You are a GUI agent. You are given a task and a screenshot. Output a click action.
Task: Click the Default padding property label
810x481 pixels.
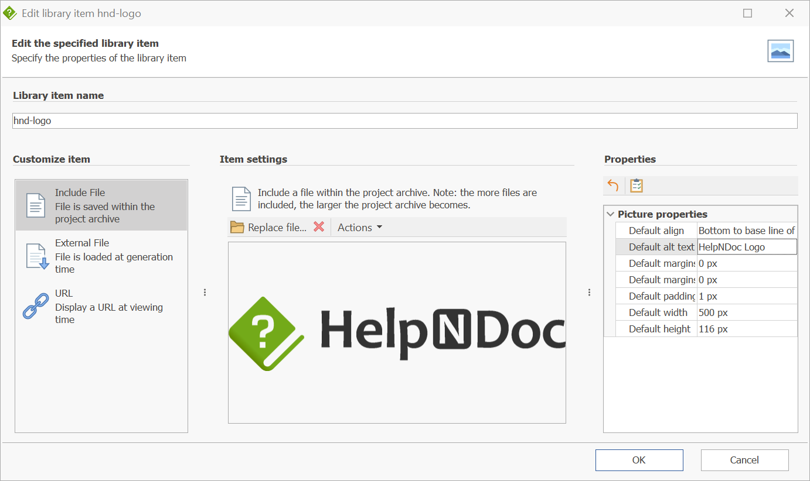pos(662,296)
